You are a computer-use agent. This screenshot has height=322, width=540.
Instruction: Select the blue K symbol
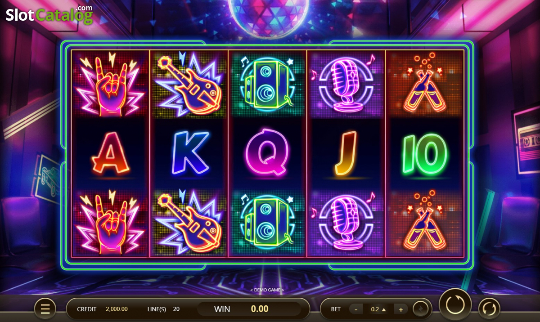[189, 153]
